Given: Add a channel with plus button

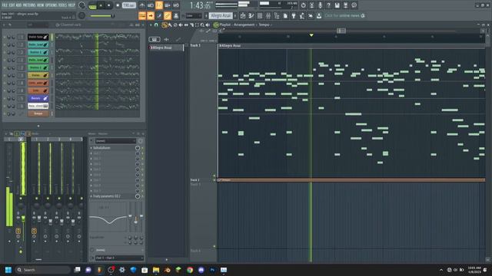Looking at the screenshot, I should click(38, 126).
